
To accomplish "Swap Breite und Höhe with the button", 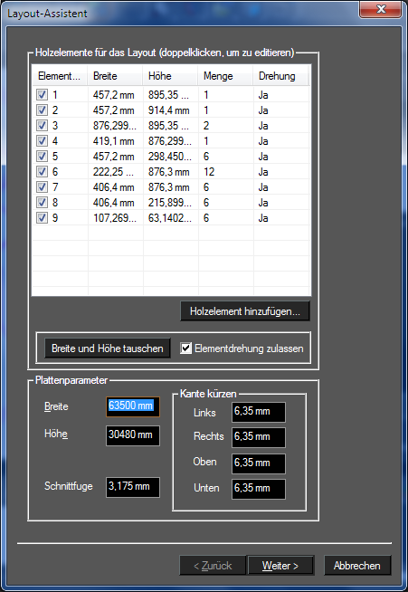I will coord(108,349).
